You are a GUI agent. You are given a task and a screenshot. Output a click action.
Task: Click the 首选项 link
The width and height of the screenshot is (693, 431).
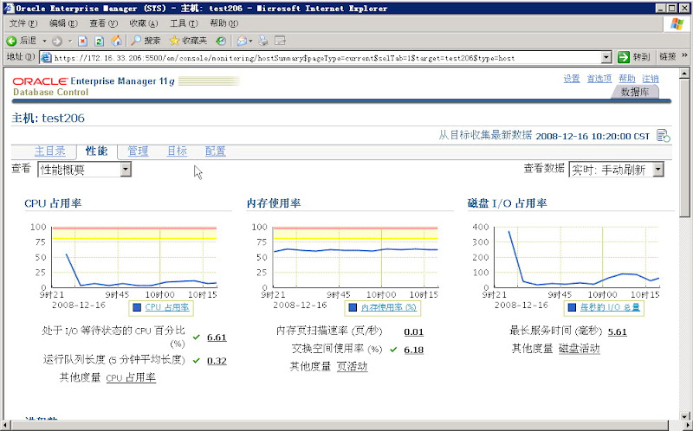pos(599,79)
